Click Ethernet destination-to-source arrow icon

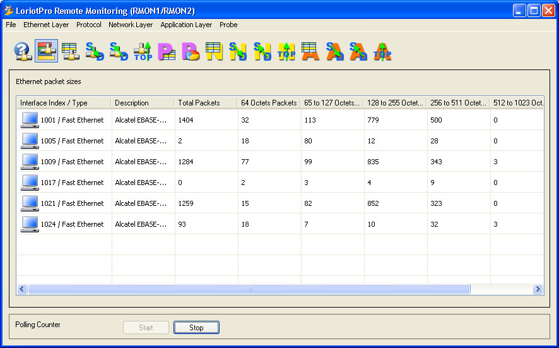pos(119,51)
